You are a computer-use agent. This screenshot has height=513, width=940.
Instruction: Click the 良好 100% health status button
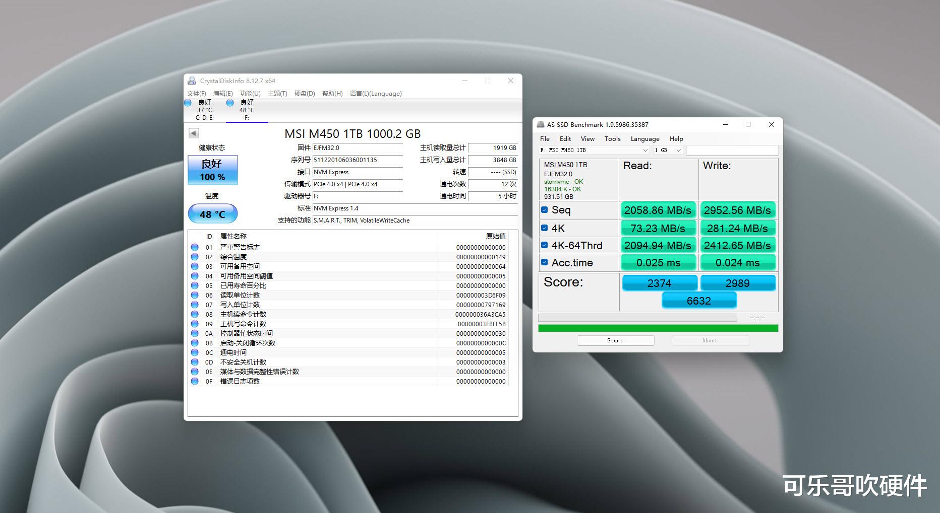point(212,170)
